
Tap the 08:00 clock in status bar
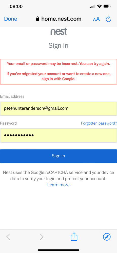click(x=16, y=6)
